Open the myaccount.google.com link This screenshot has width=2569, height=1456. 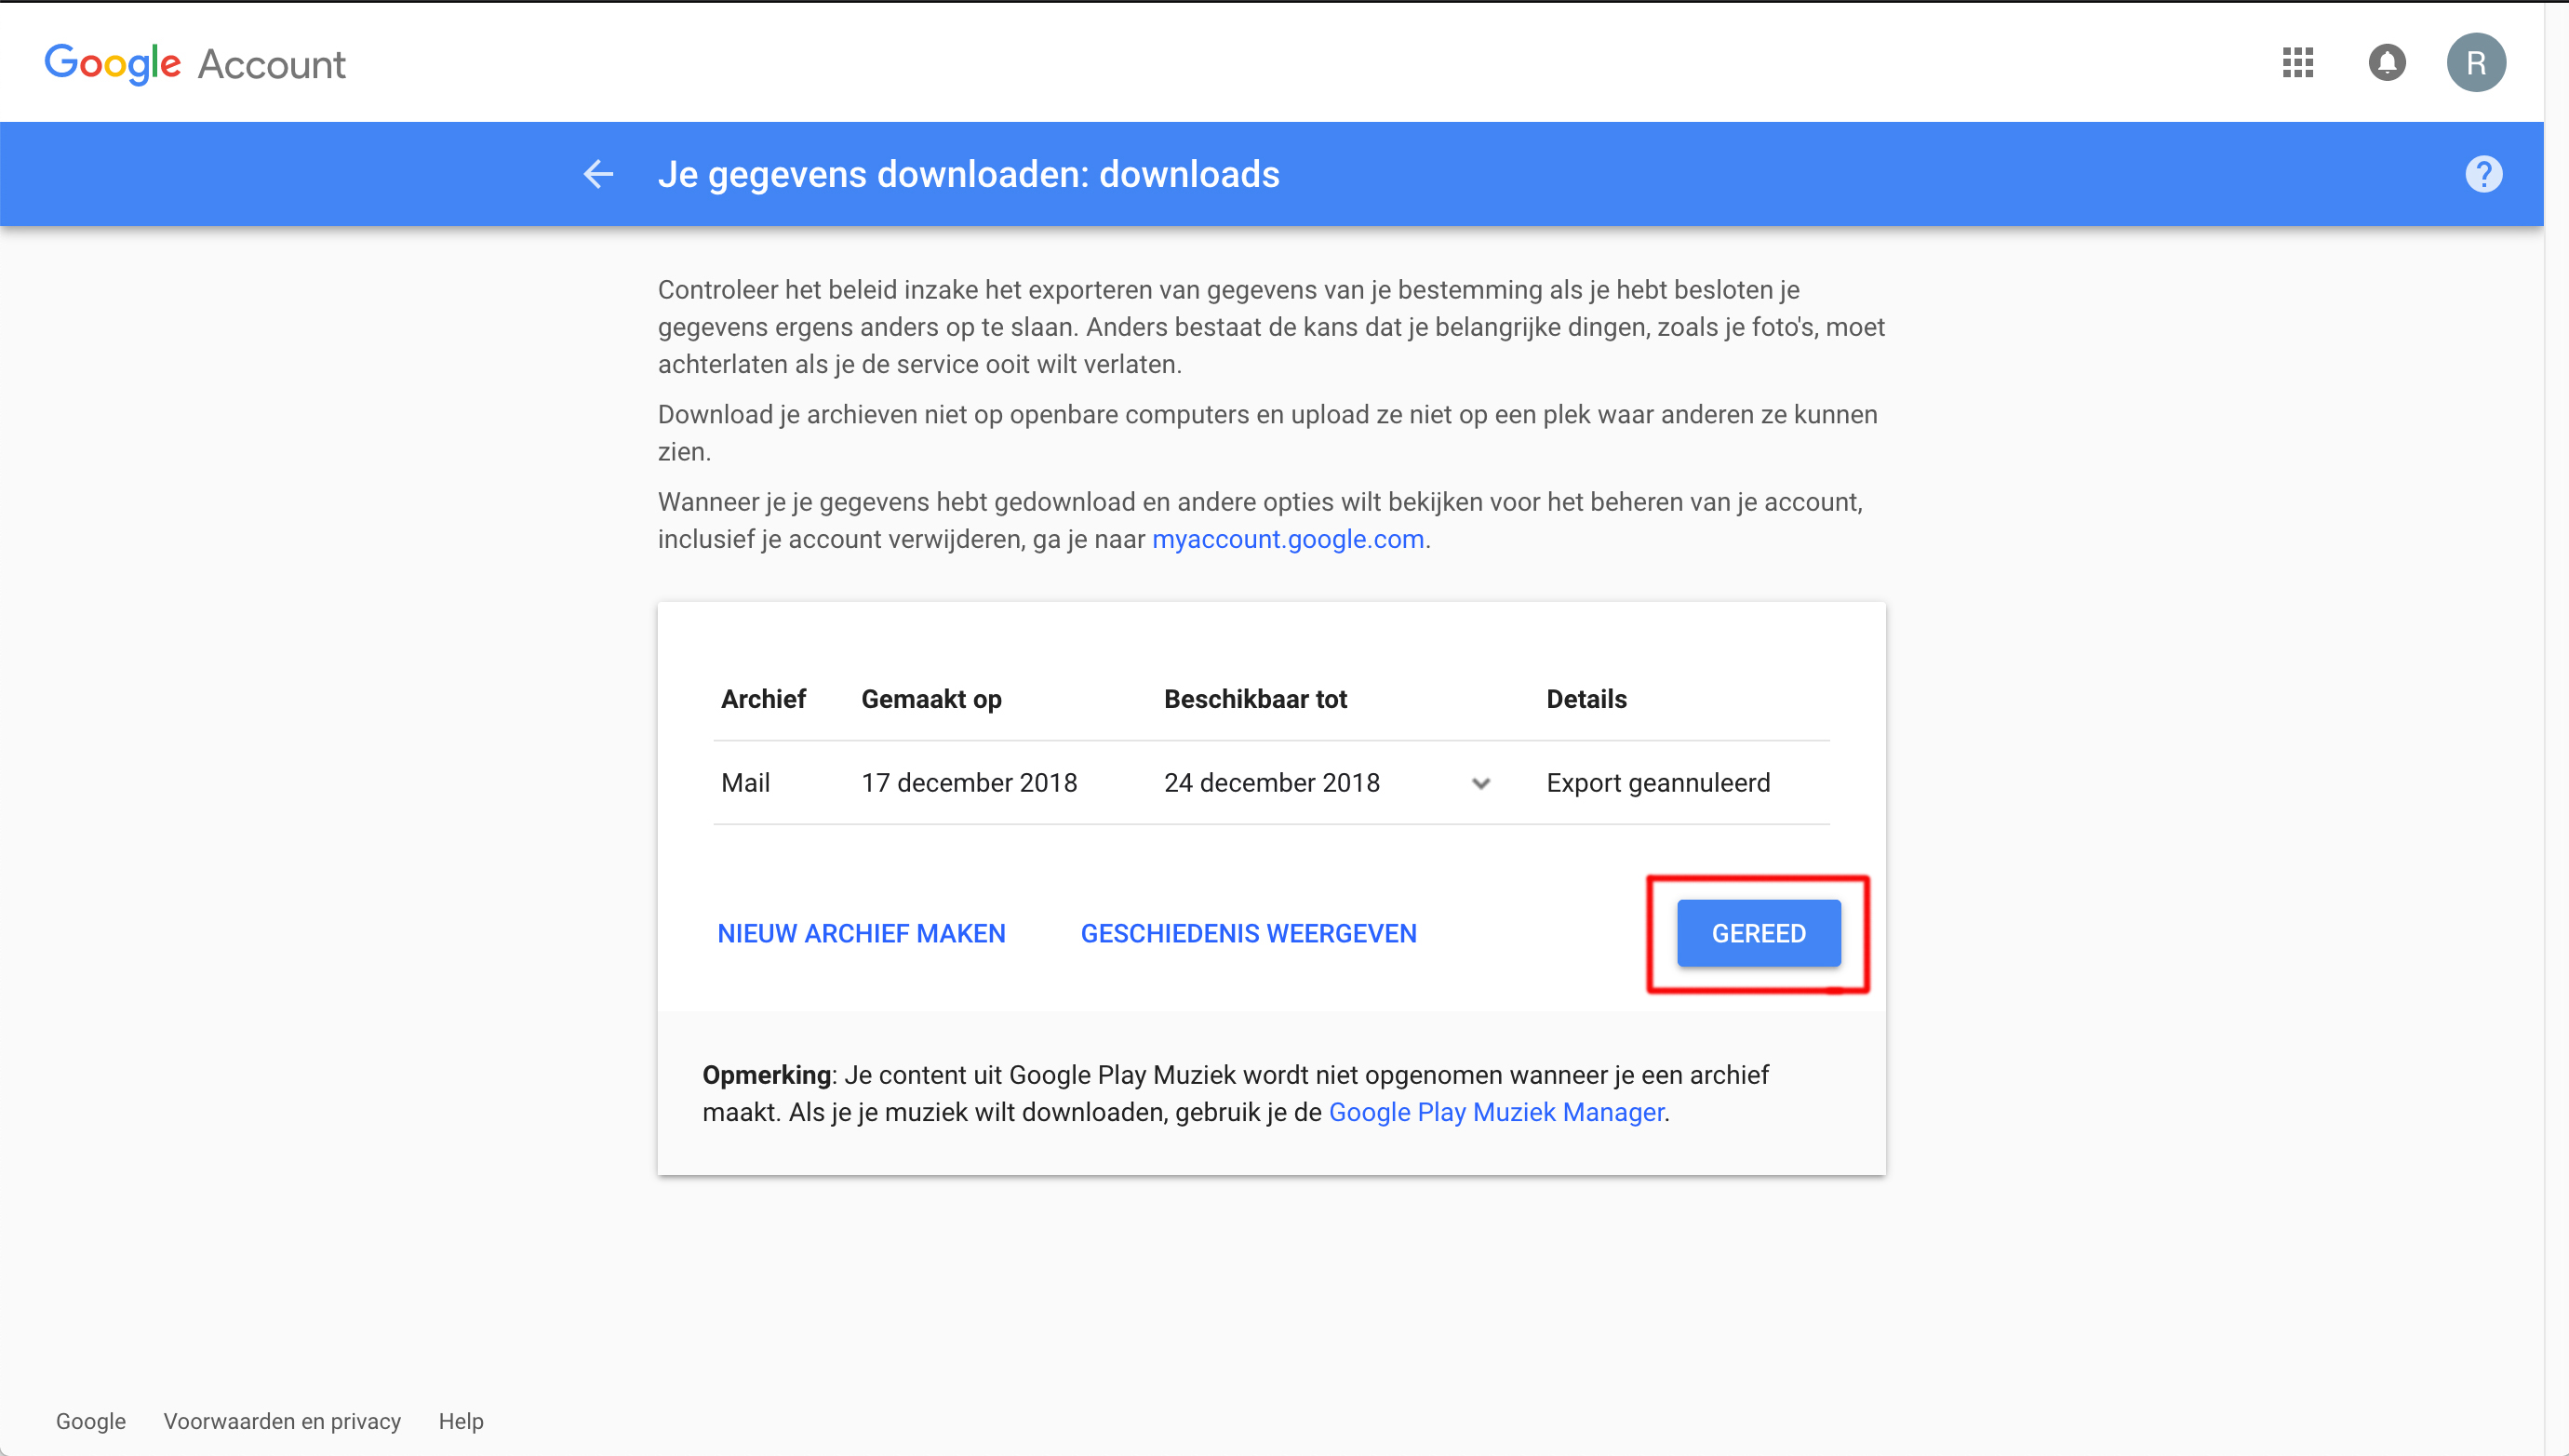pos(1287,539)
